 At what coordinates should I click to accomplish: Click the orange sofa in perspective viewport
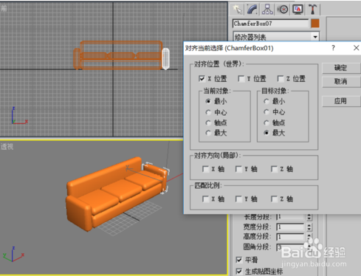point(116,194)
